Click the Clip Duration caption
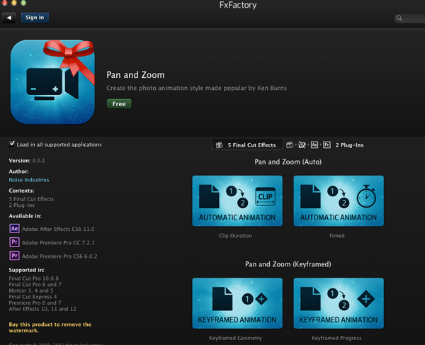425x345 pixels. click(x=235, y=236)
